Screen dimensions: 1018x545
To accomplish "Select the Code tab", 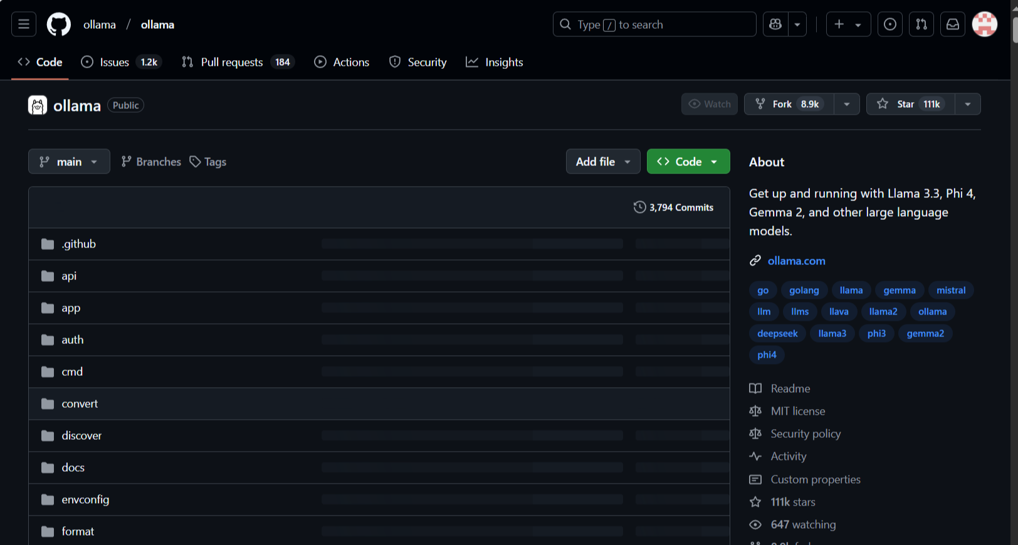I will (x=40, y=62).
